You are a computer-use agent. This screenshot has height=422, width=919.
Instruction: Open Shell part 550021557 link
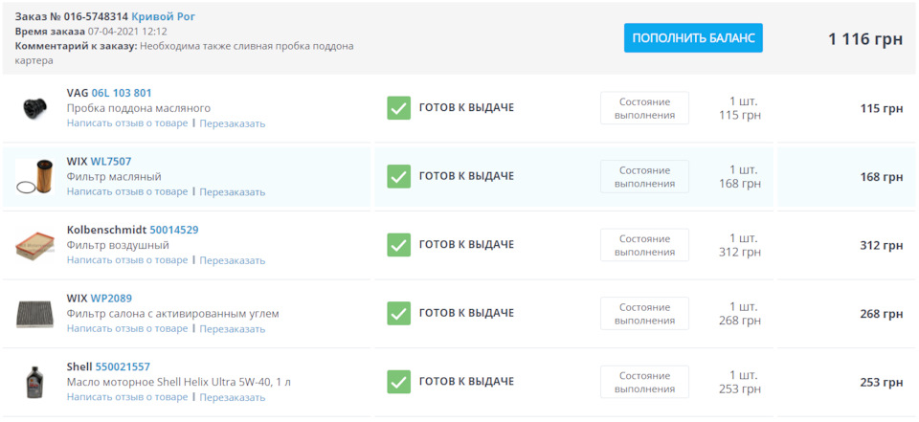[x=123, y=366]
